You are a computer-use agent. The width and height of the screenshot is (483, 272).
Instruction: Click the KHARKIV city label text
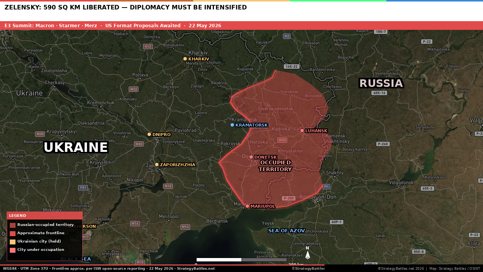[199, 59]
